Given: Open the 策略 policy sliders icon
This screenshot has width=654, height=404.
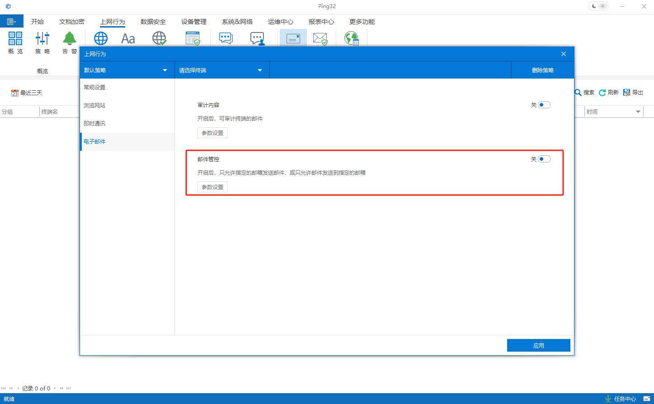Looking at the screenshot, I should point(42,39).
